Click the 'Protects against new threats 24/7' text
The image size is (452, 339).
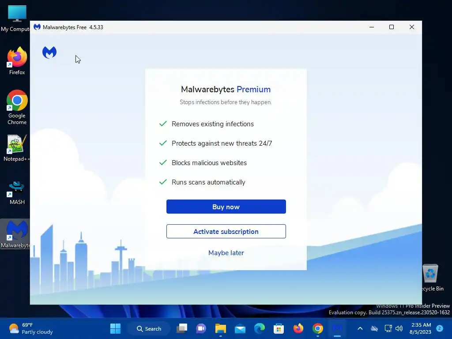pos(222,143)
